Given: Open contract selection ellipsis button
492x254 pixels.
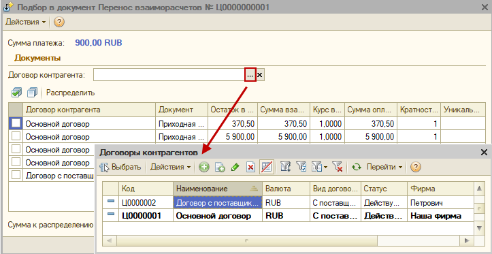Looking at the screenshot, I should pos(250,75).
